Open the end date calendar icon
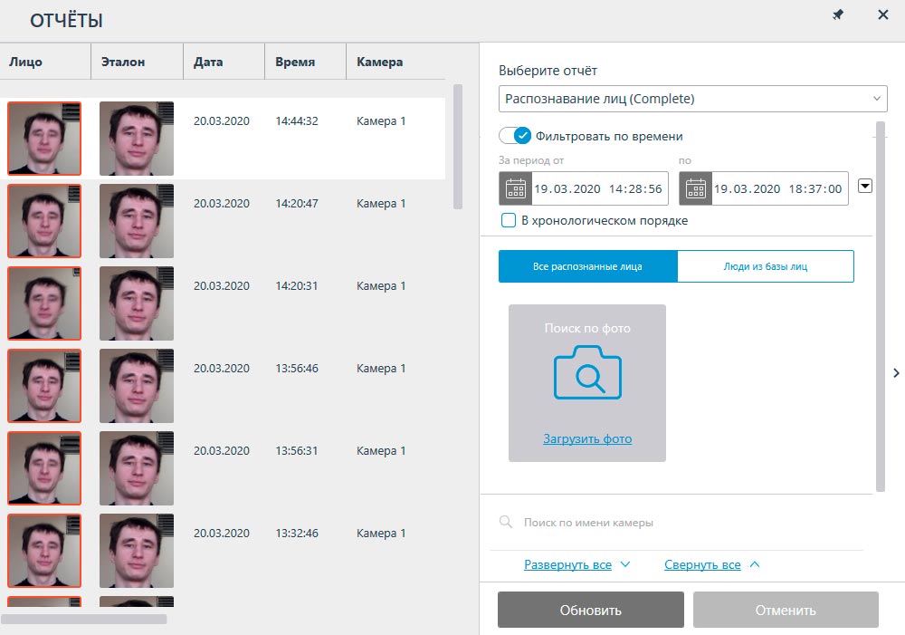 point(695,189)
